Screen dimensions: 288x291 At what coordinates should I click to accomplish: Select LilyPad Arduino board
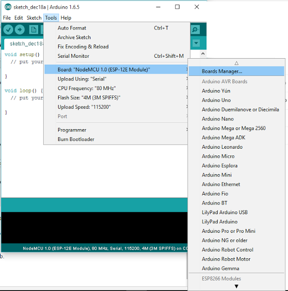pyautogui.click(x=237, y=222)
